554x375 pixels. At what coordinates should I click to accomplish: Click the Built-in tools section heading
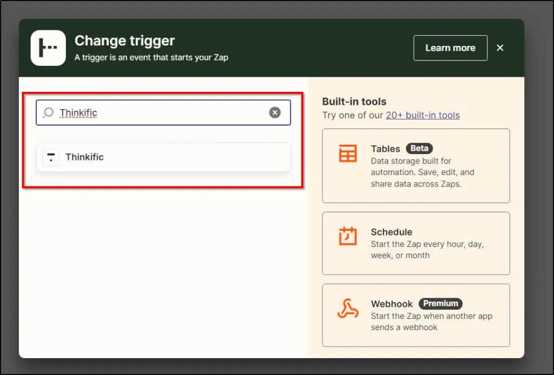click(x=354, y=102)
